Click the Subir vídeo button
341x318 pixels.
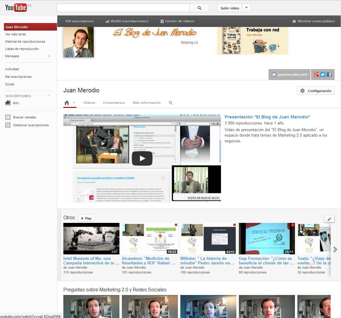(x=230, y=8)
